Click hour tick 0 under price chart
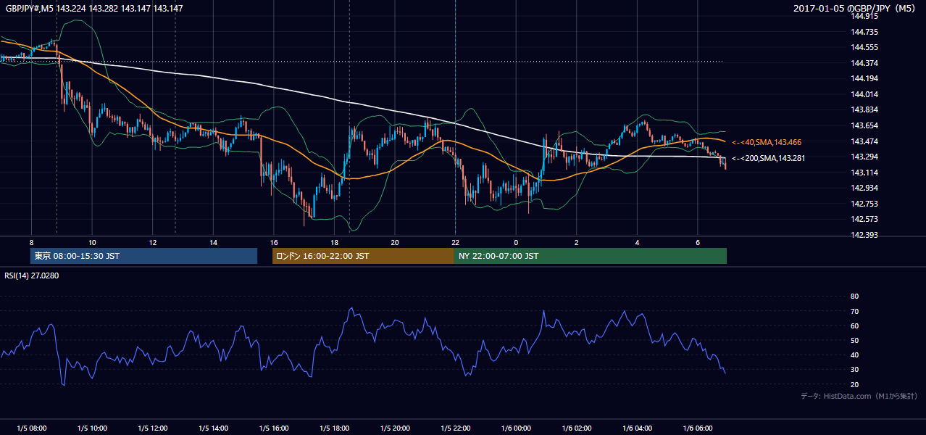926x435 pixels. (516, 242)
